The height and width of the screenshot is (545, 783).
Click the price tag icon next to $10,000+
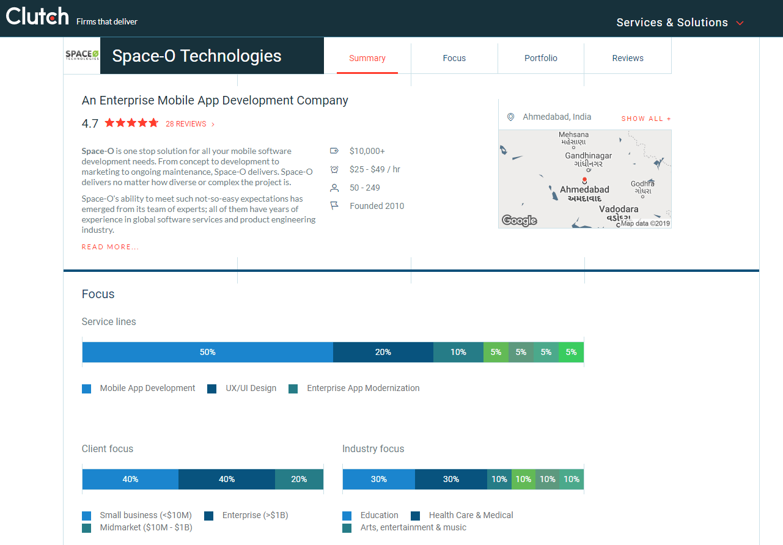coord(334,151)
